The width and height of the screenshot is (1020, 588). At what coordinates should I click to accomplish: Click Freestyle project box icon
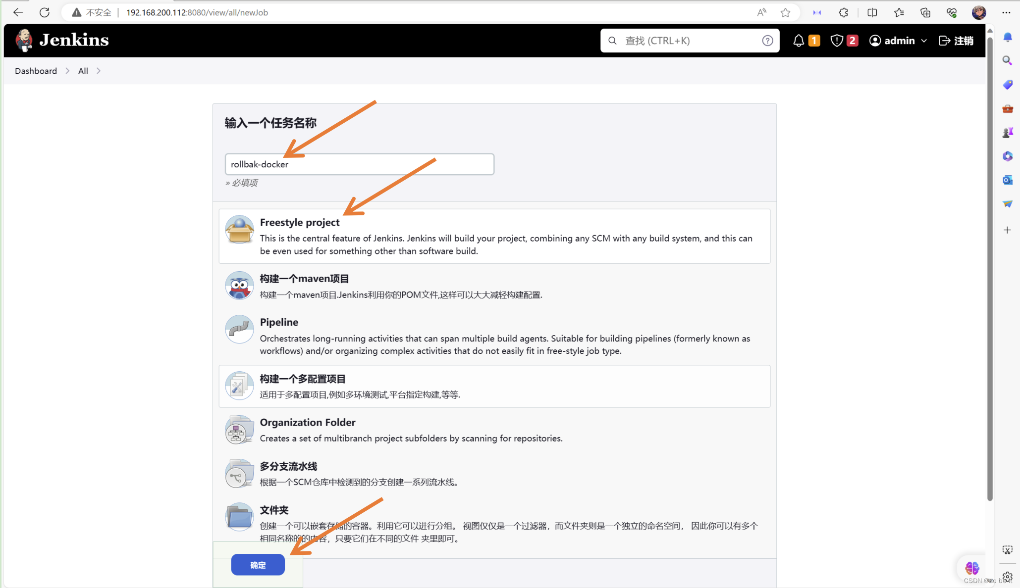click(x=239, y=230)
